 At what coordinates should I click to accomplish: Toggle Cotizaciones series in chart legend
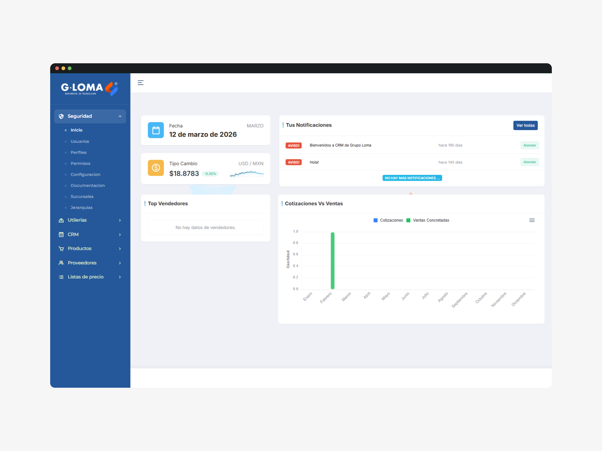coord(388,220)
